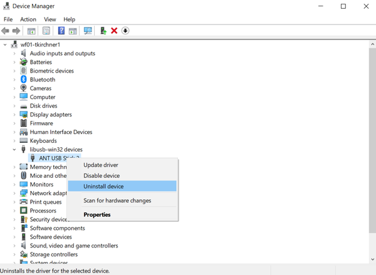Screen dimensions: 376x275
Task: Expand the Computer node
Action: [x=14, y=97]
